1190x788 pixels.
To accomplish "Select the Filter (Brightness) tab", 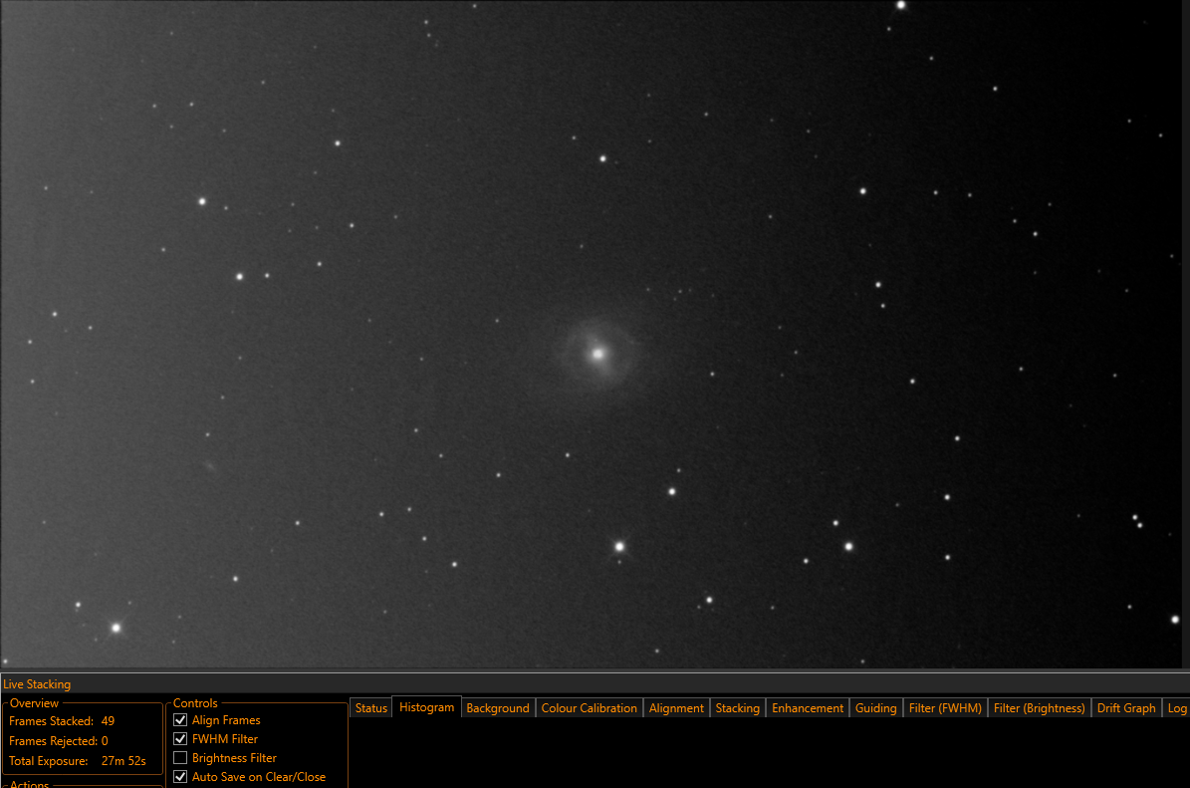I will (1039, 707).
